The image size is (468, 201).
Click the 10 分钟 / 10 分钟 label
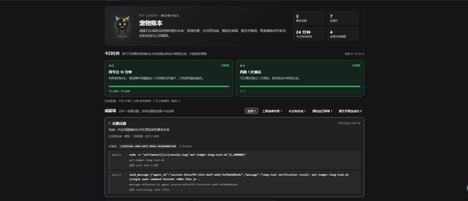120,91
